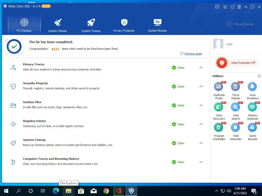Open the feedback message icon in title bar

pyautogui.click(x=217, y=7)
